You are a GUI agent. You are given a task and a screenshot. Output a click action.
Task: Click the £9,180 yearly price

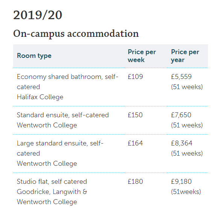181,182
